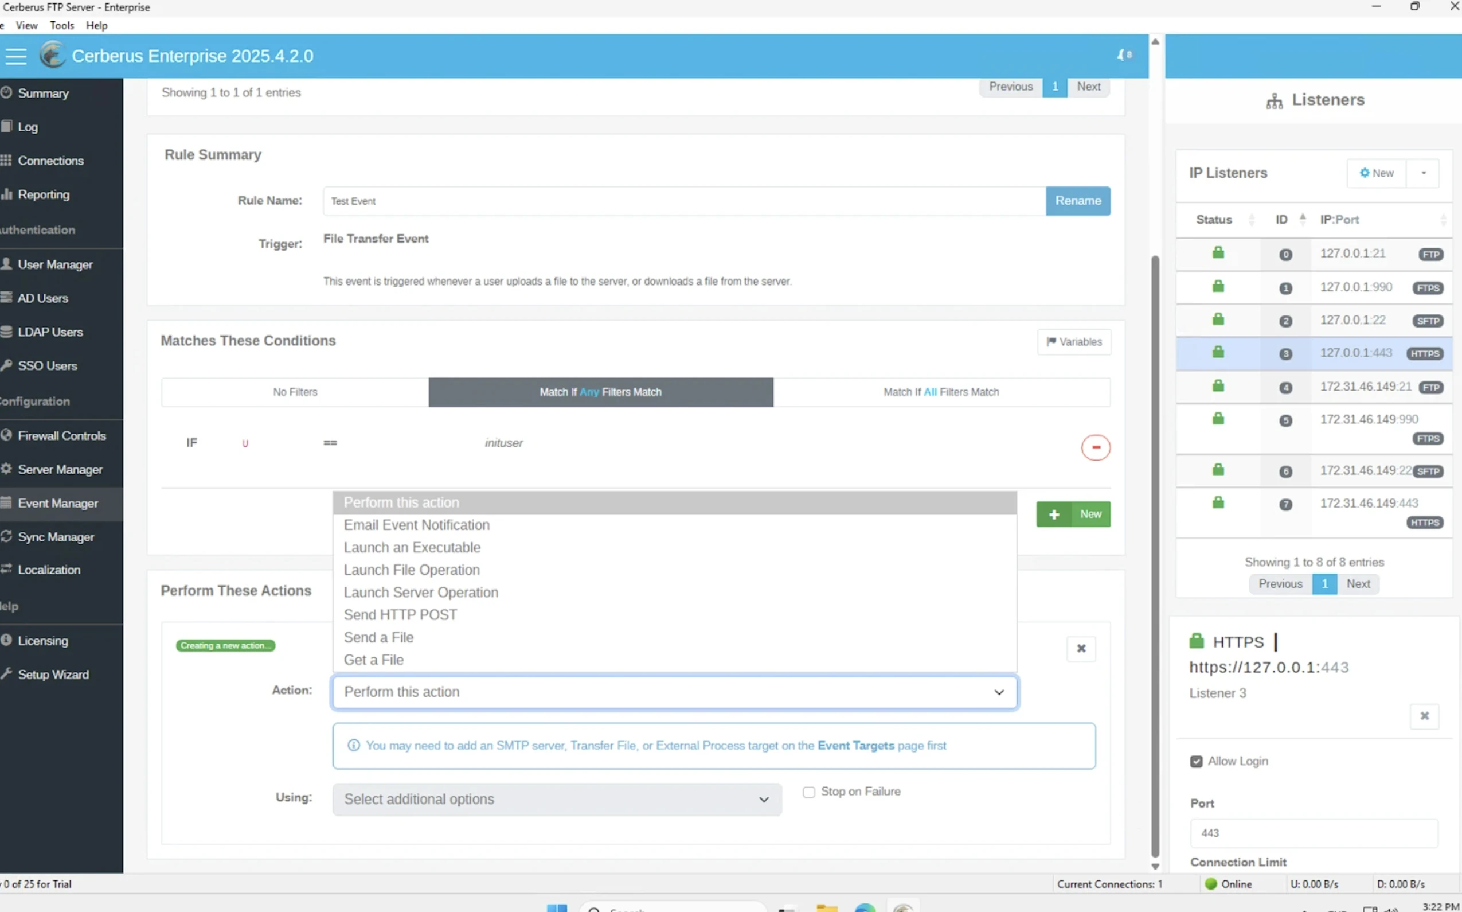
Task: Choose Launch an Executable option
Action: [x=675, y=547]
